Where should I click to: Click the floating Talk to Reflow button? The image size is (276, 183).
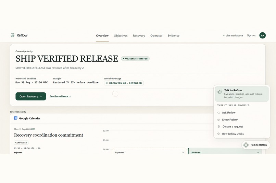click(x=256, y=145)
